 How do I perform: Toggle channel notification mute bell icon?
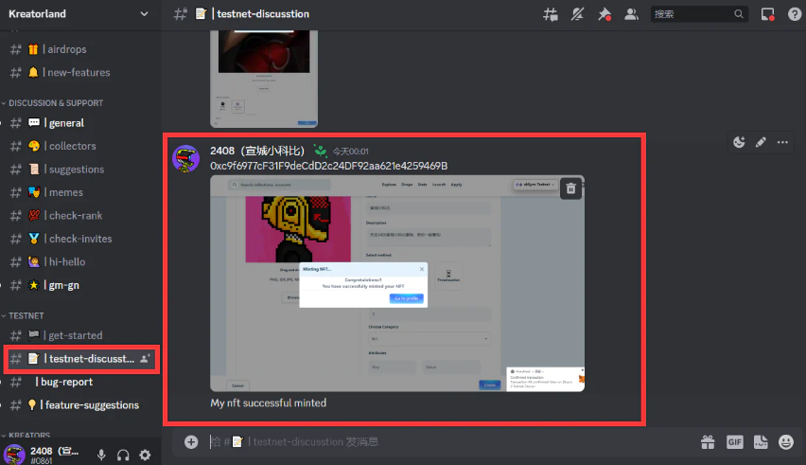(x=577, y=14)
